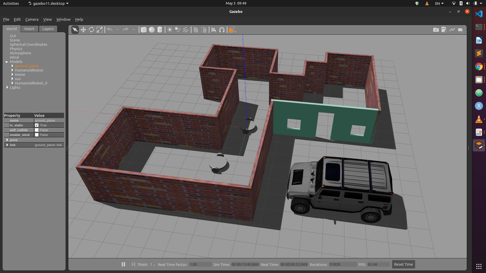Enable the enable_wind checkbox

[x=37, y=135]
